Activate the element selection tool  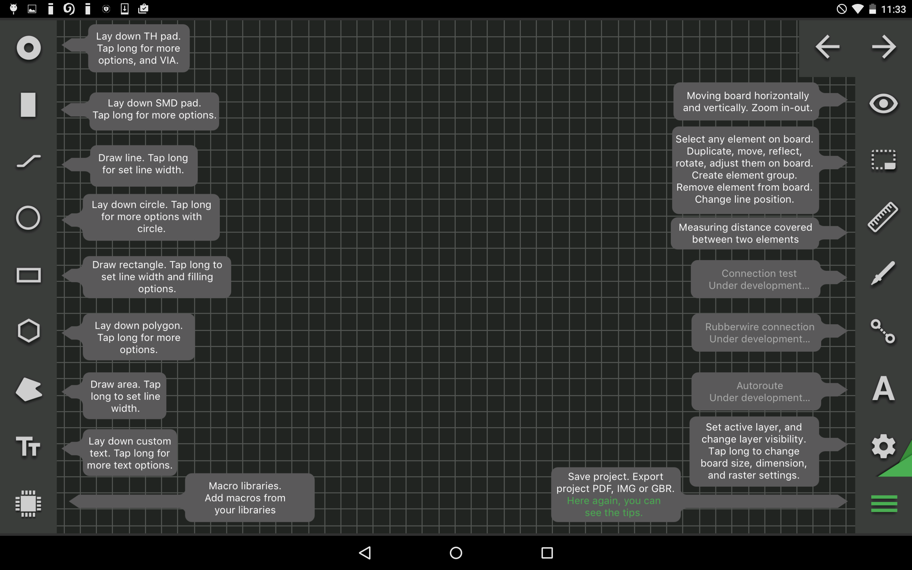[883, 160]
